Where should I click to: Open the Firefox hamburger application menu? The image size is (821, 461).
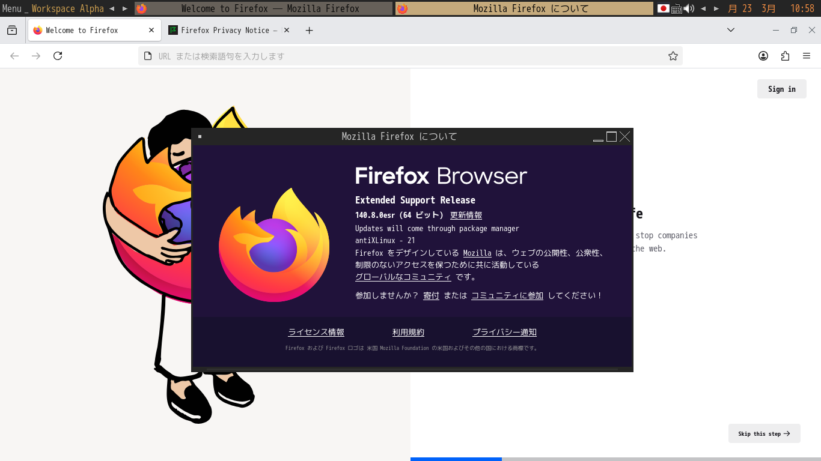pos(807,56)
